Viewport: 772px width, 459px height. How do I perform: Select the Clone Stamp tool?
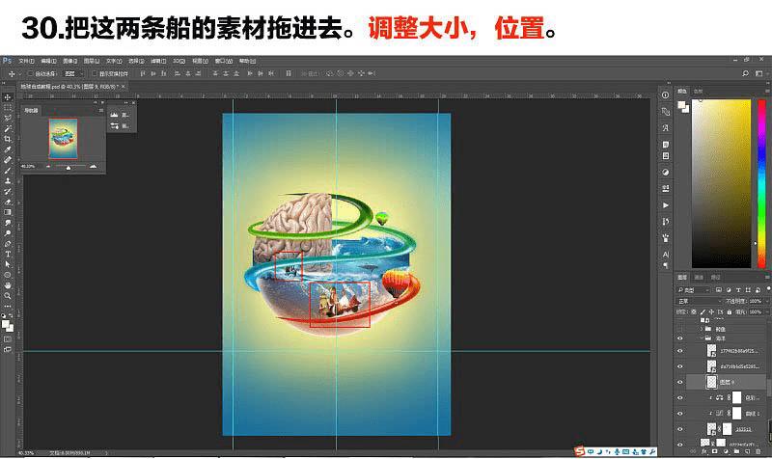pos(8,180)
